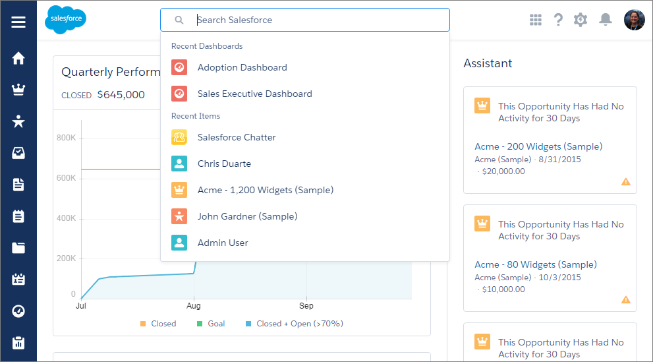653x362 pixels.
Task: Click the Recent Dashboards section header
Action: pyautogui.click(x=207, y=46)
